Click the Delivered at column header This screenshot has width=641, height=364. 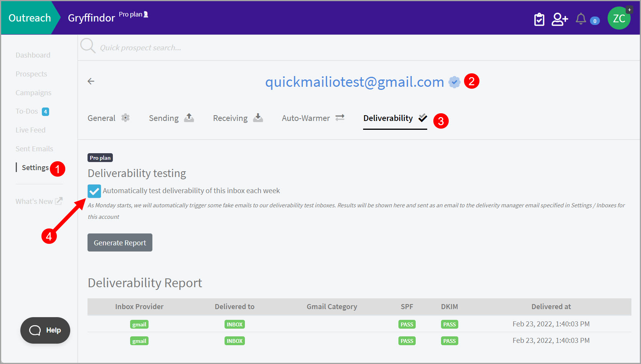(551, 307)
